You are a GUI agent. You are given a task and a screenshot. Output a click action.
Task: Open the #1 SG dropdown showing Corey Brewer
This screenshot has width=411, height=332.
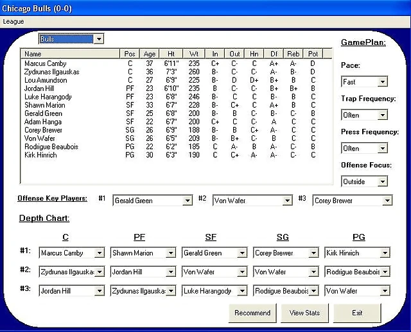[286, 253]
